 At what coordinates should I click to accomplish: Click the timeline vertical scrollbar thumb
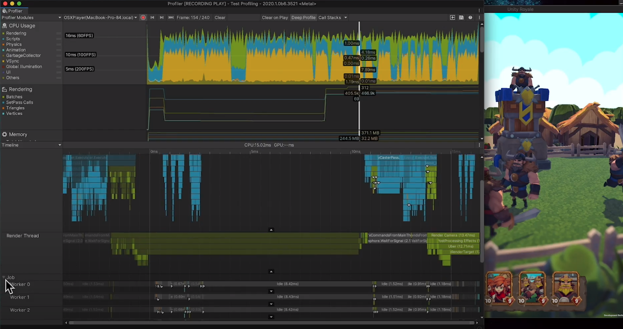pos(482,221)
